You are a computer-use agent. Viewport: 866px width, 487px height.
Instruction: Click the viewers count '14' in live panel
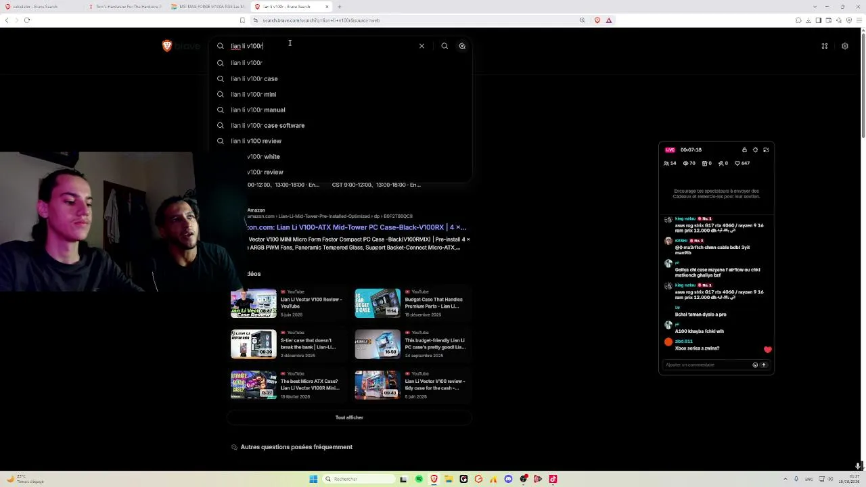tap(670, 163)
